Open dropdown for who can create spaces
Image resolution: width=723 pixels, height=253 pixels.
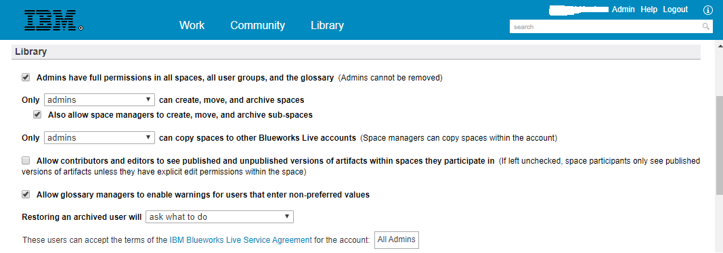tap(99, 99)
